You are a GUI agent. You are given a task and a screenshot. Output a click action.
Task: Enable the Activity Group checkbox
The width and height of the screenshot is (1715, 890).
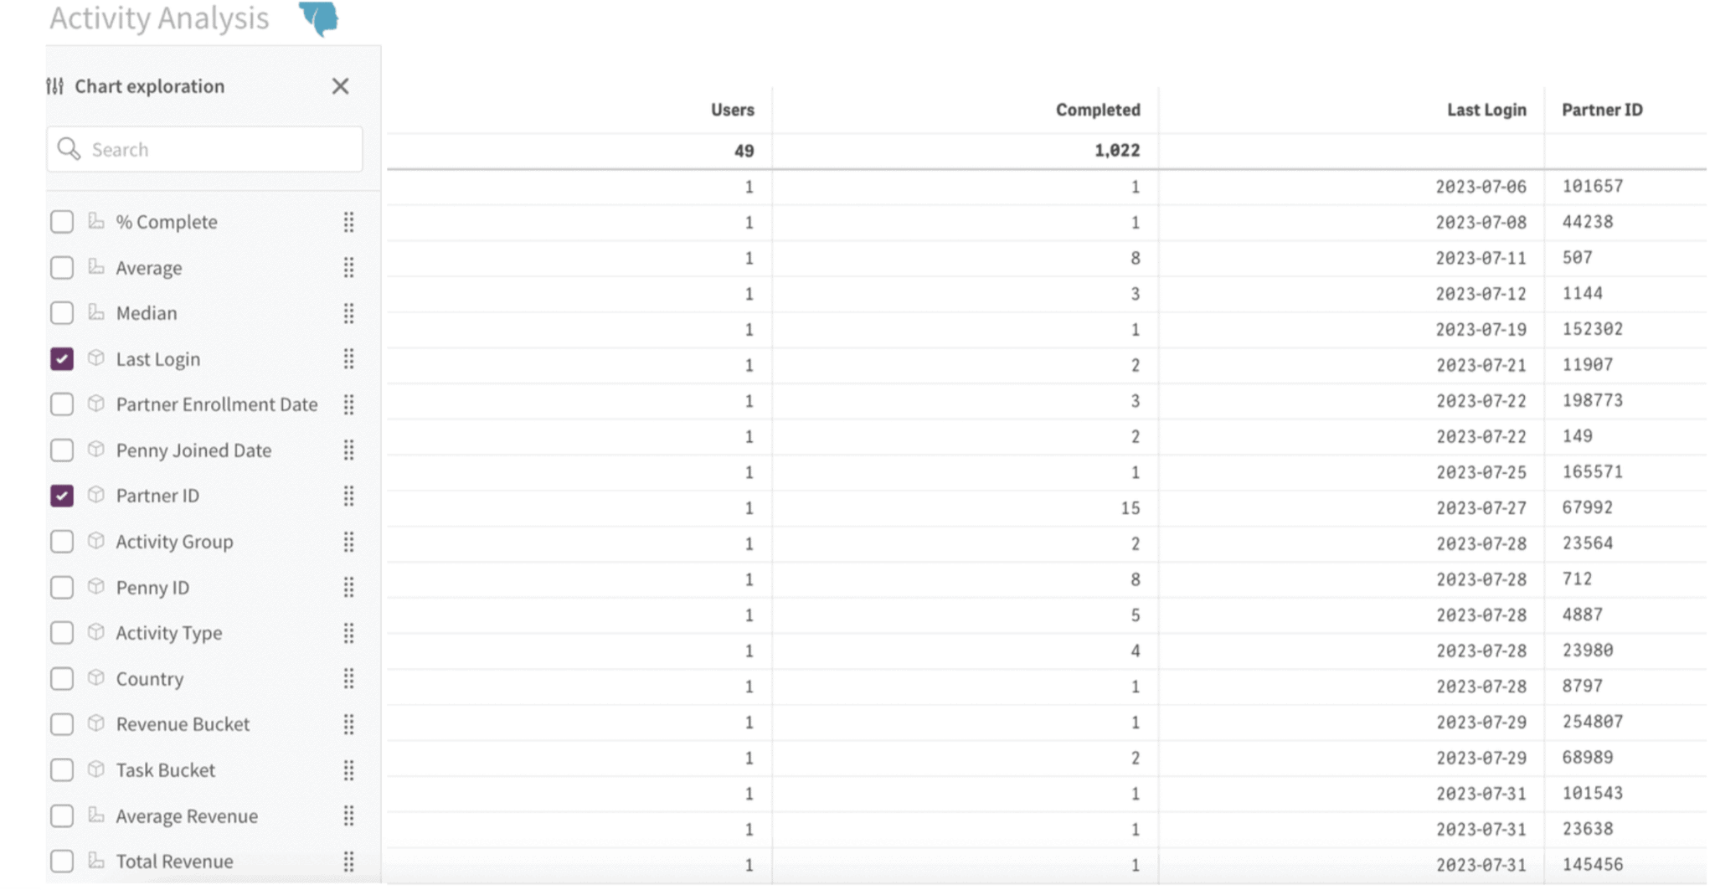click(x=62, y=542)
